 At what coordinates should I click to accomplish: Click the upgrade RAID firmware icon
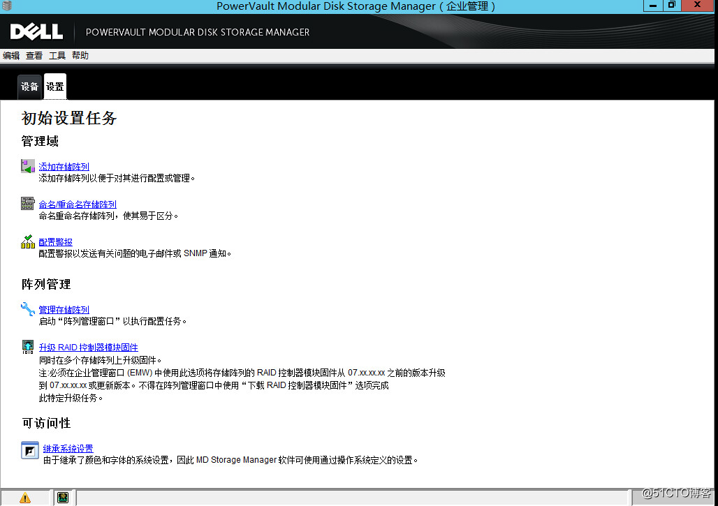pyautogui.click(x=28, y=347)
